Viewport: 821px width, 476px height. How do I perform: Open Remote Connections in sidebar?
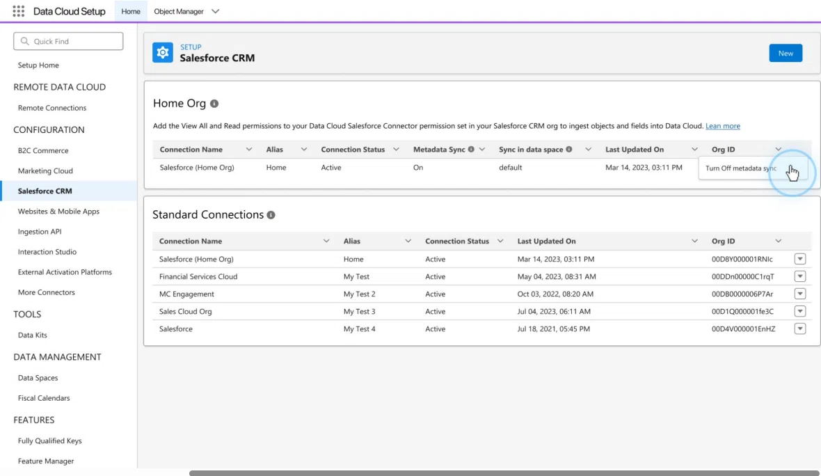coord(52,108)
